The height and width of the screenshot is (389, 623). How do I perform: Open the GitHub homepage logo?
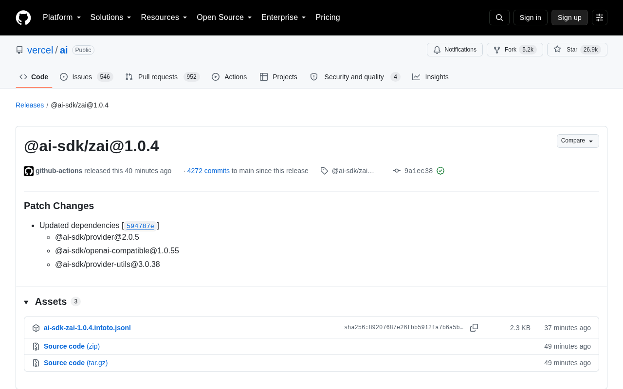click(x=23, y=18)
